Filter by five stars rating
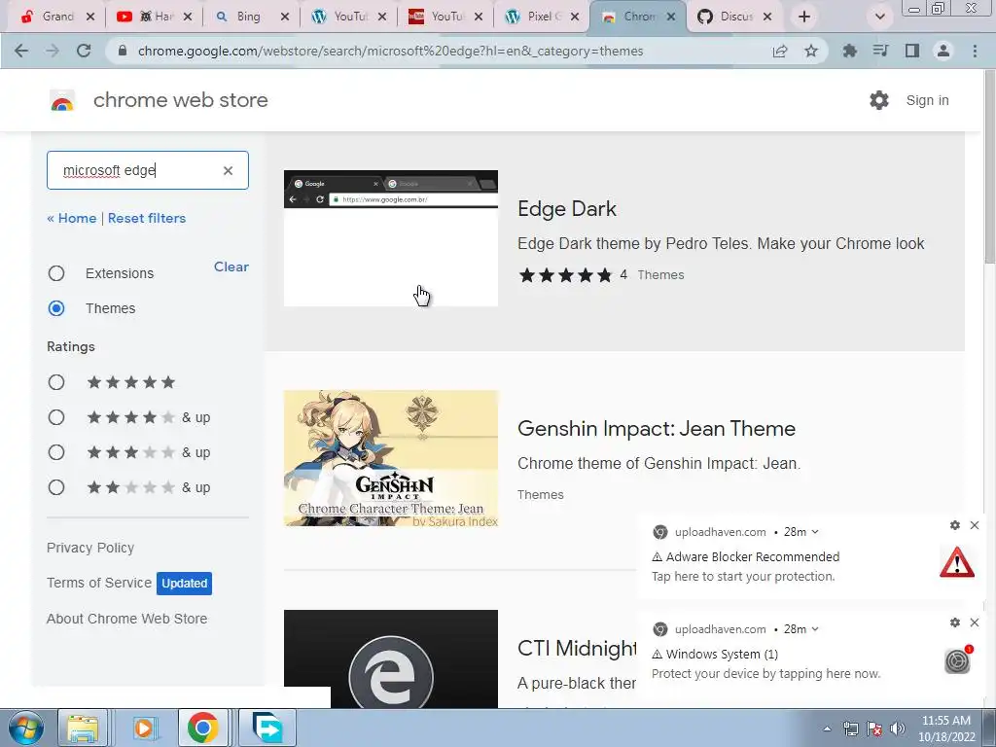996x747 pixels. 56,382
